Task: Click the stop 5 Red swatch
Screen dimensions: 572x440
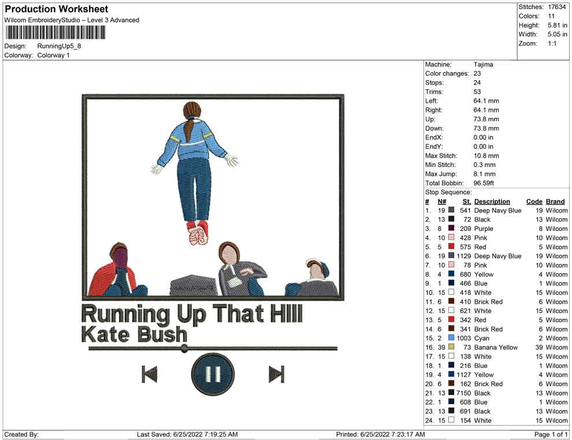Action: 451,247
